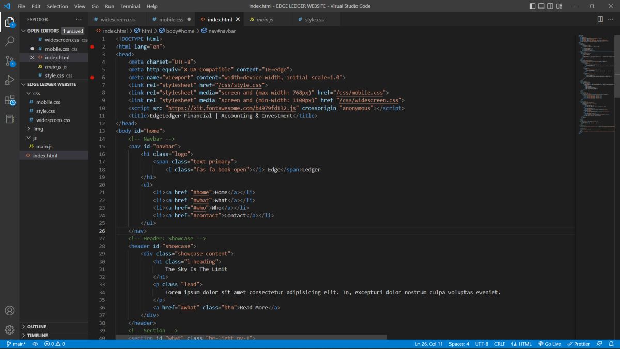This screenshot has width=620, height=349.
Task: Open the notifications bell in status bar
Action: (611, 344)
